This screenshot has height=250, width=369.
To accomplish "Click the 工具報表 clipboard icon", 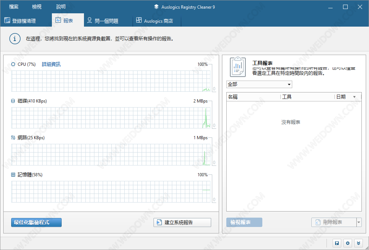I will (238, 67).
